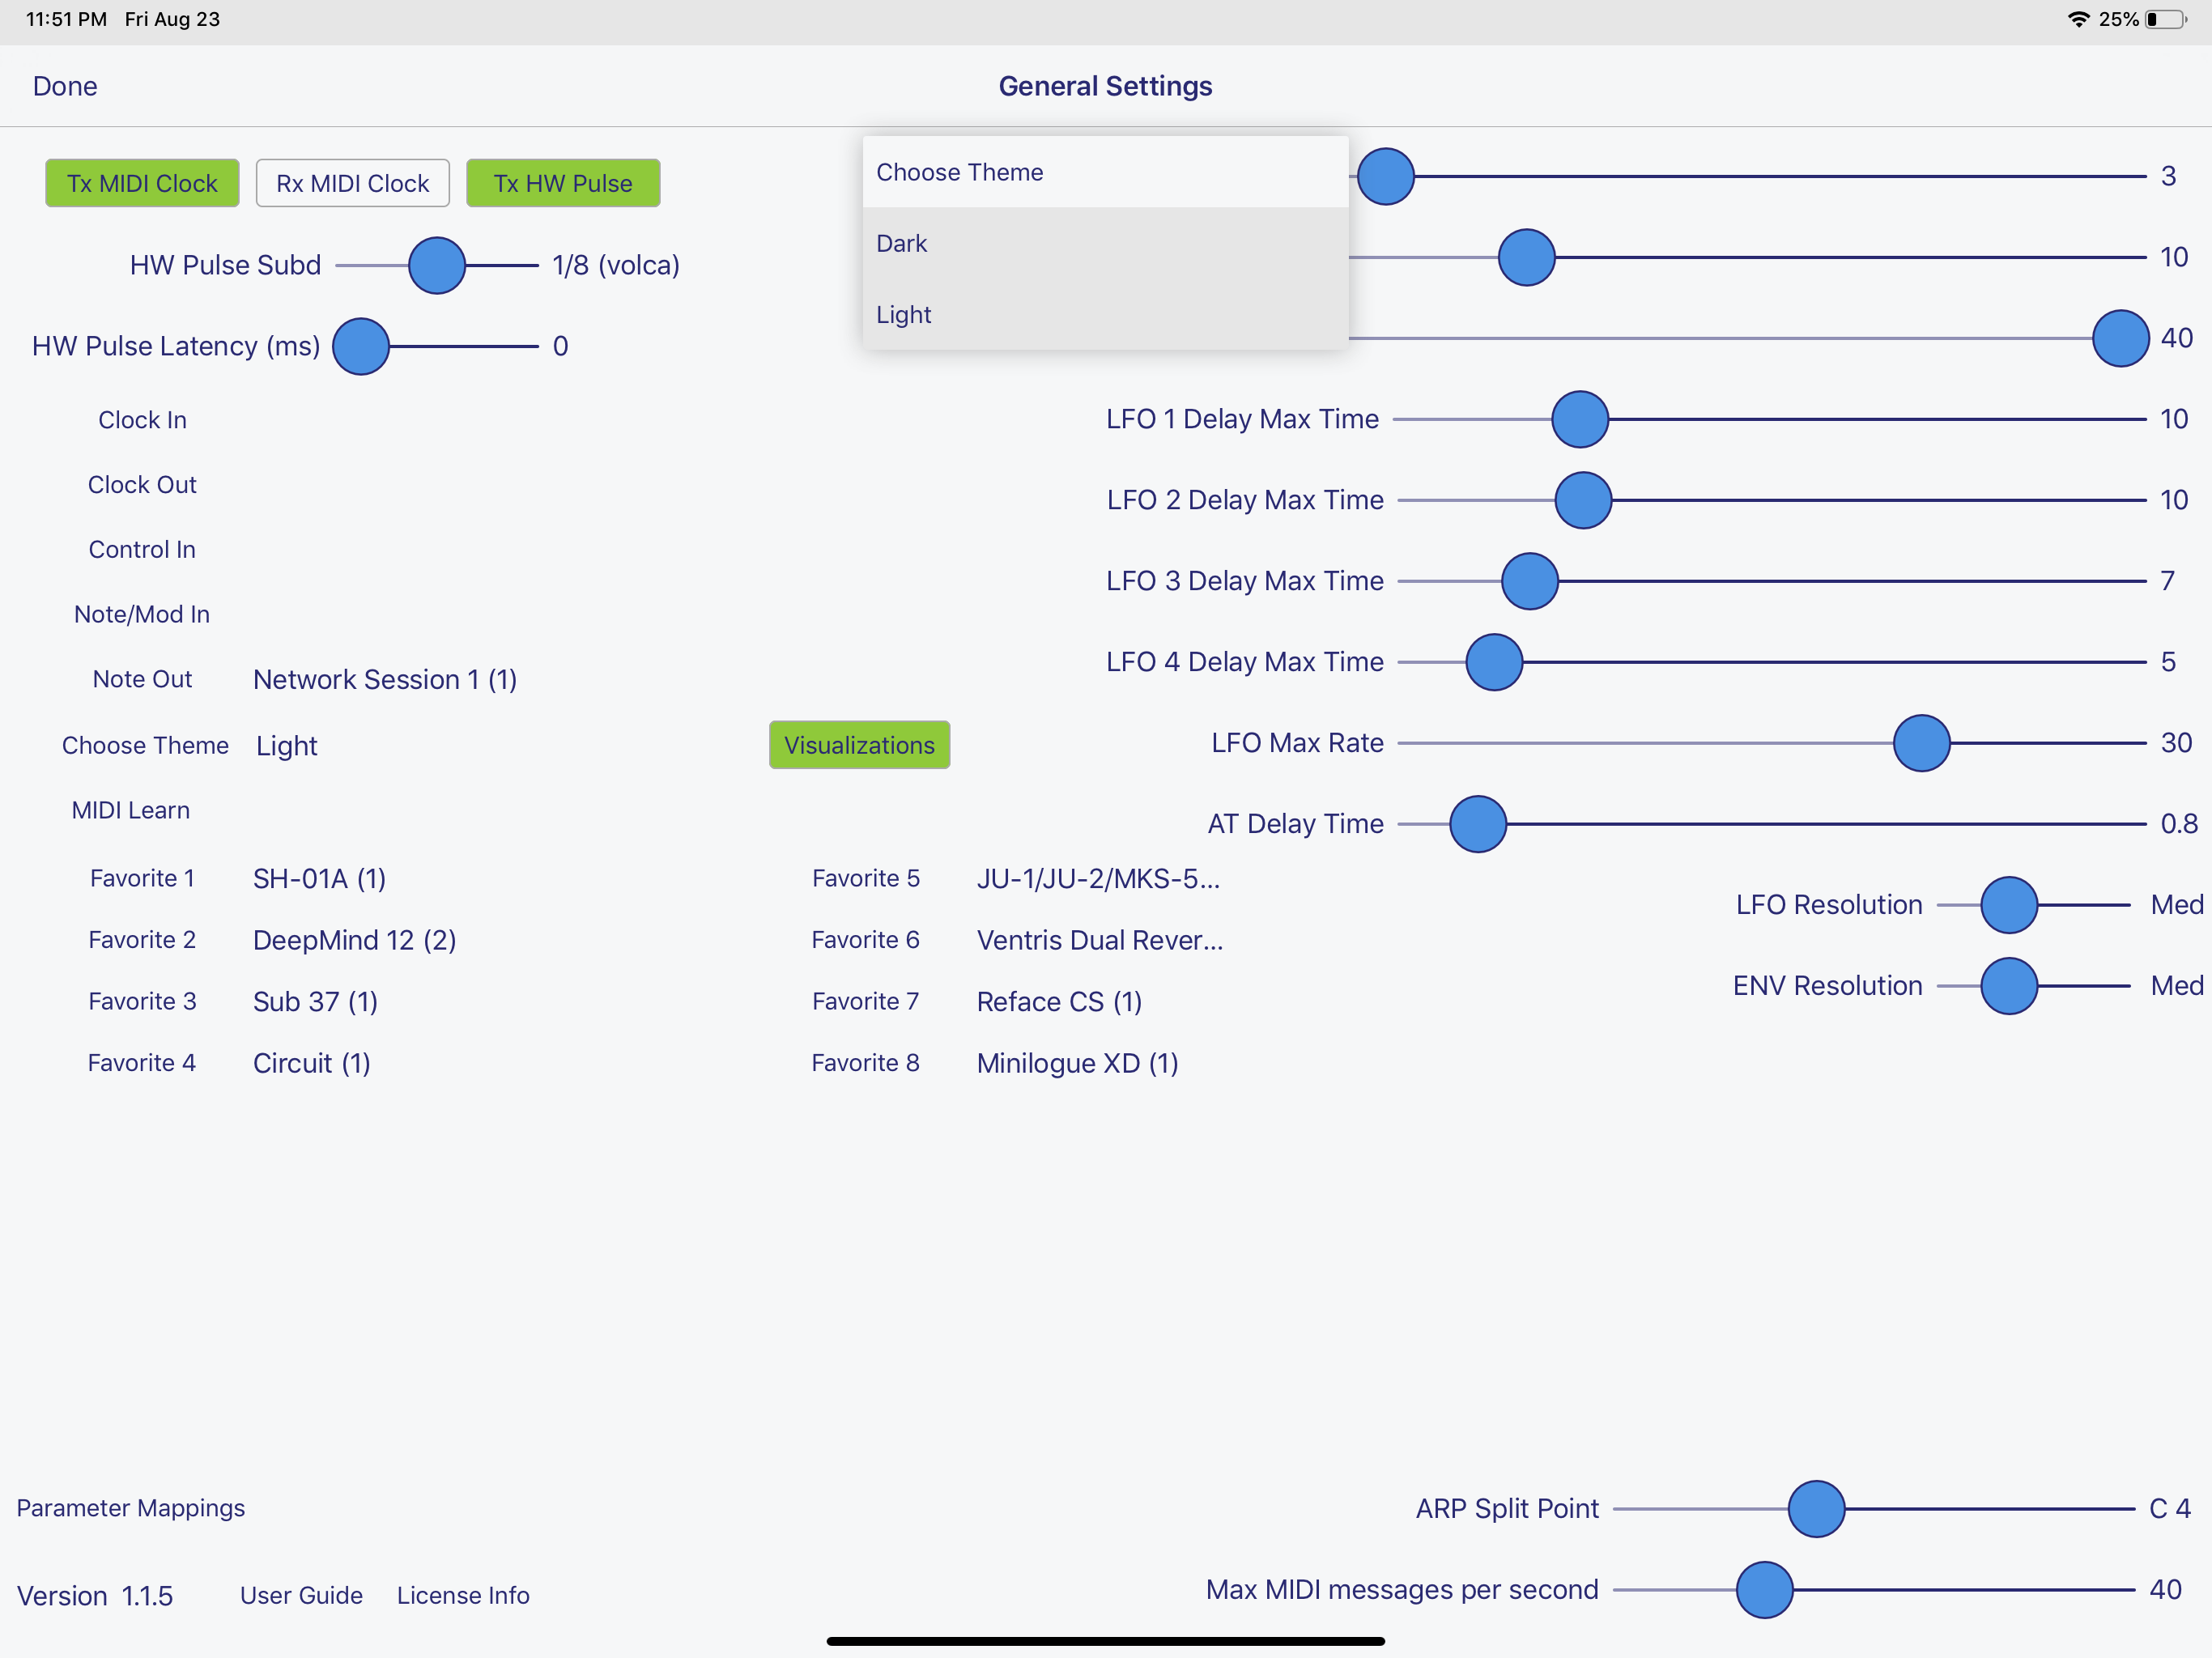The height and width of the screenshot is (1658, 2212).
Task: Click the LFO Resolution slider knob
Action: 2009,905
